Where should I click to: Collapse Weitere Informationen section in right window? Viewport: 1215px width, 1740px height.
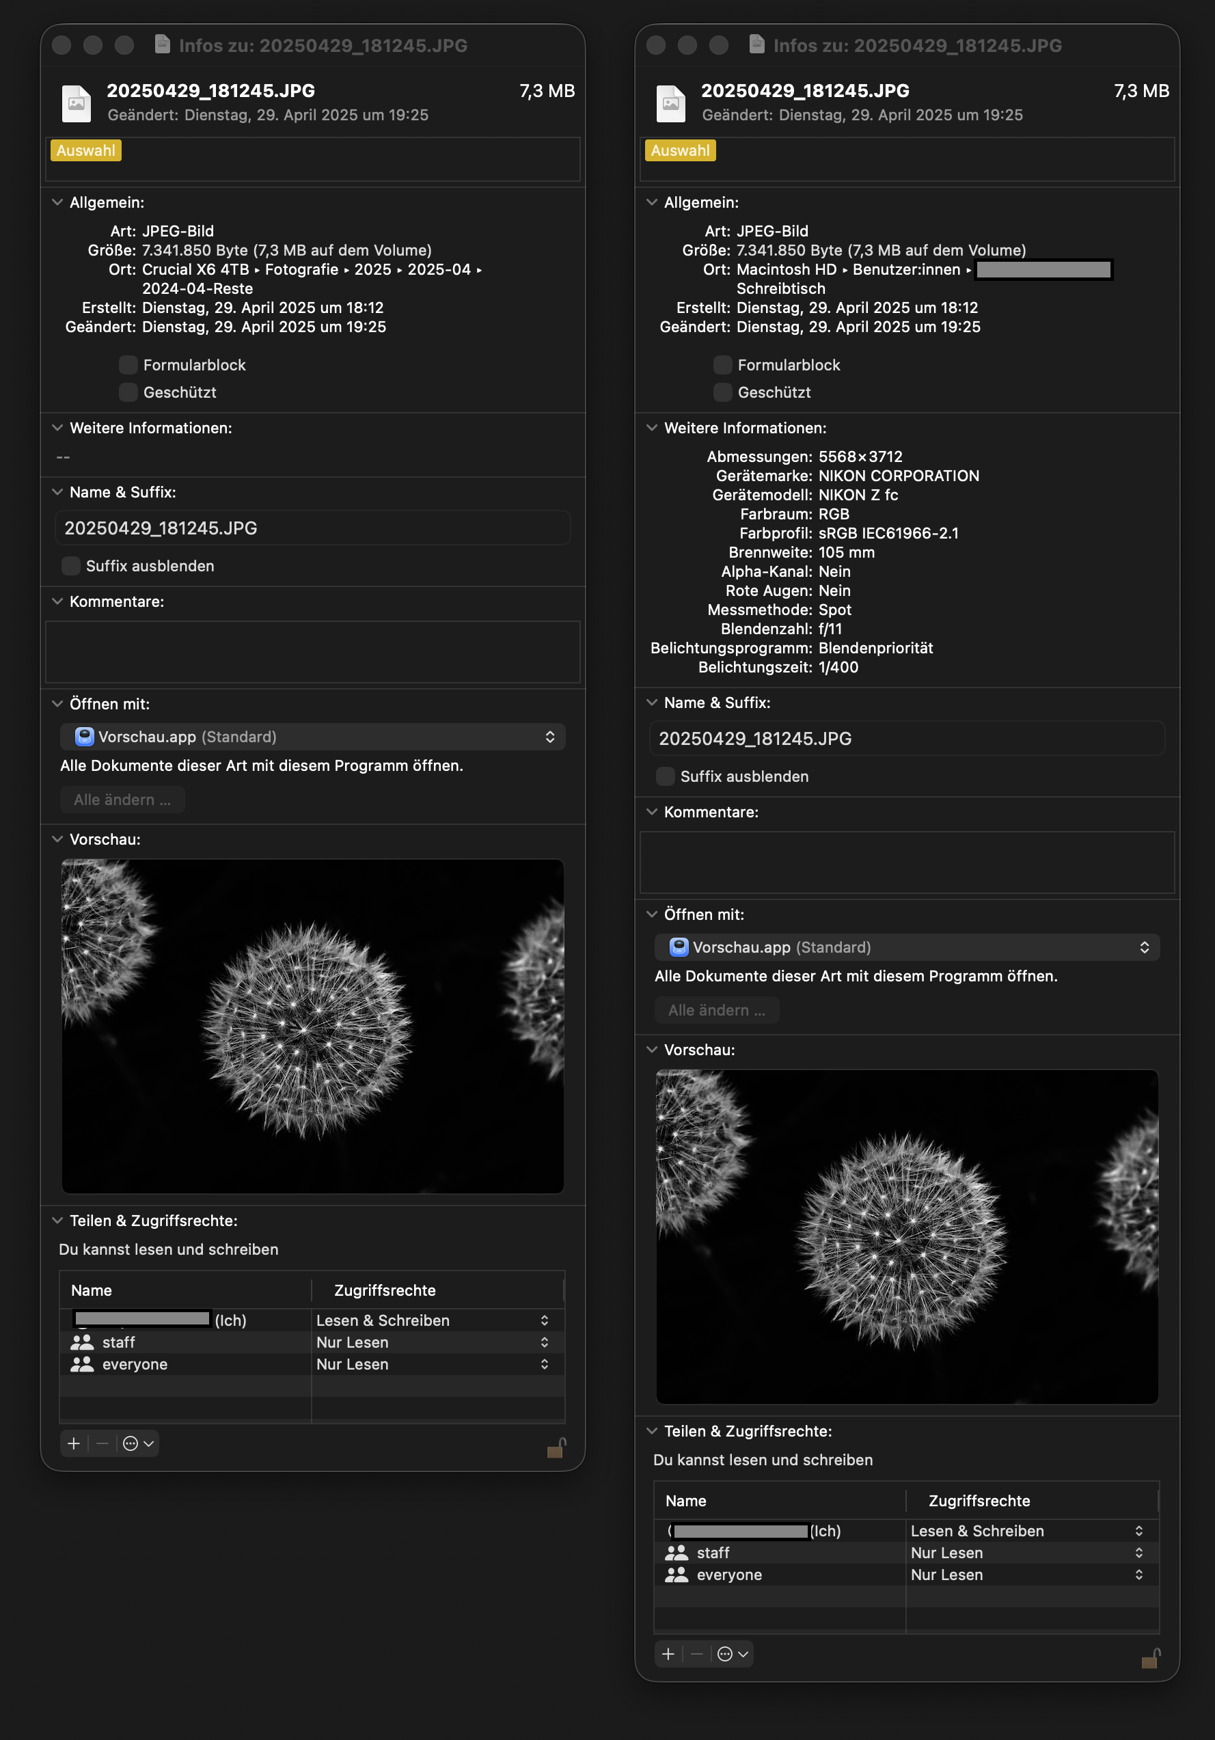click(x=652, y=429)
